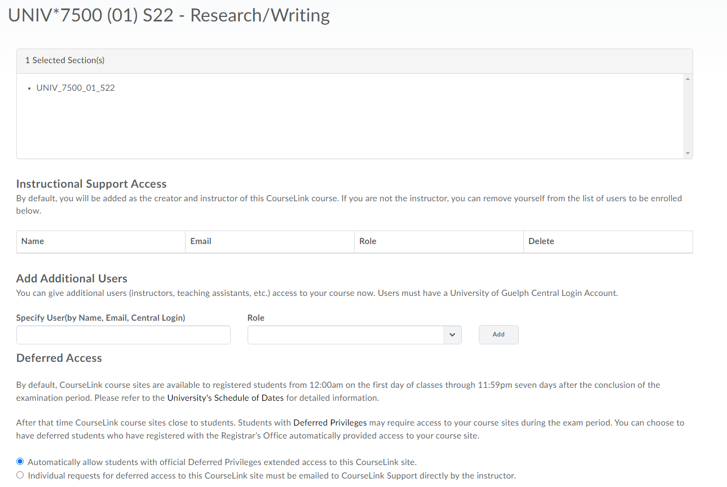The width and height of the screenshot is (727, 487).
Task: Click the '1 Selected Section(s)' header
Action: [x=354, y=60]
